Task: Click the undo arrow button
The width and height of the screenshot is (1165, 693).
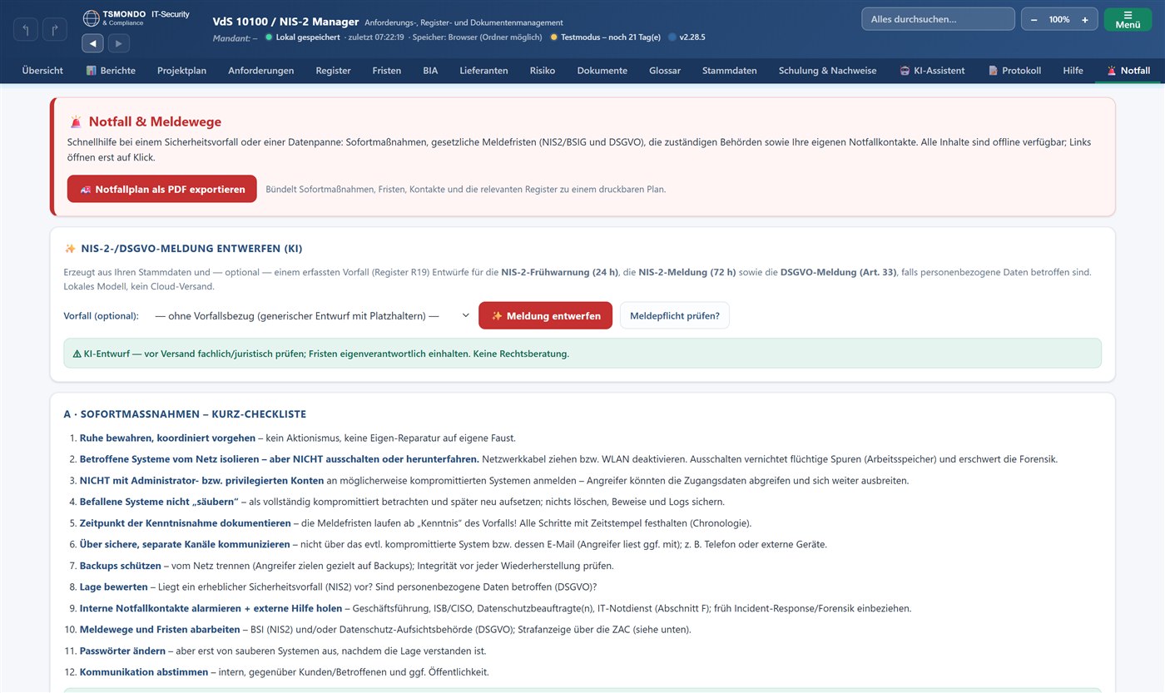Action: click(25, 30)
